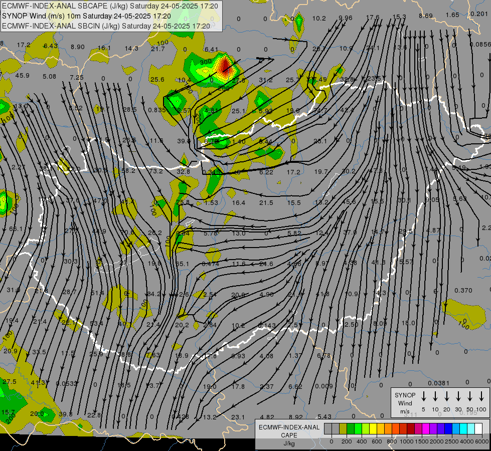Click the map value '33.5'

click(x=39, y=352)
